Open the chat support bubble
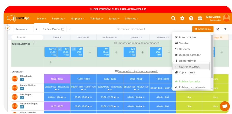This screenshot has width=232, height=114. click(x=224, y=106)
